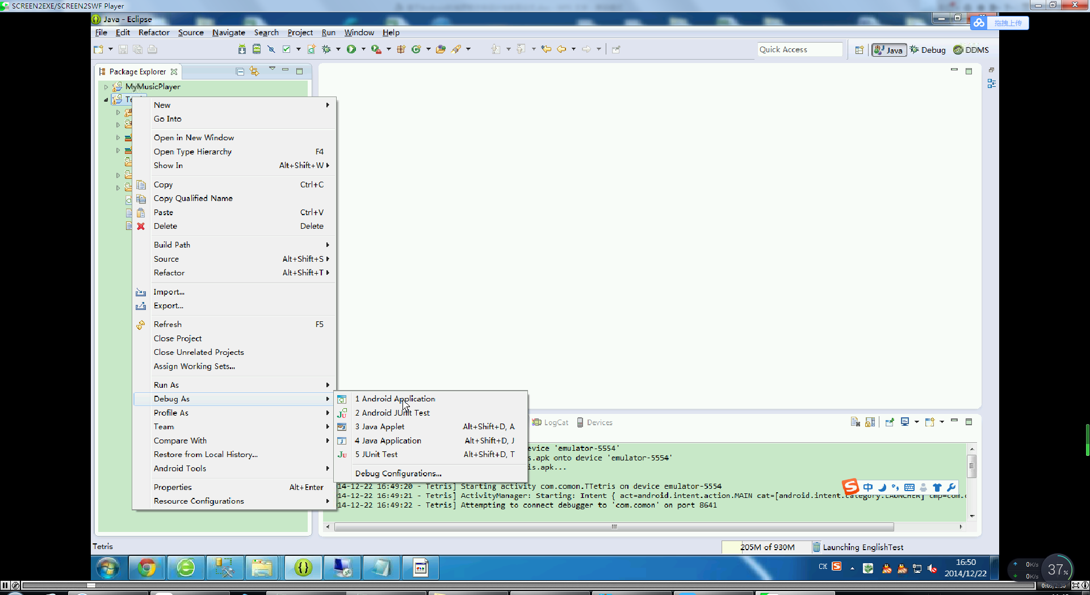Open the Search toolbar dropdown arrow
Screen dimensions: 1090x595
(468, 49)
